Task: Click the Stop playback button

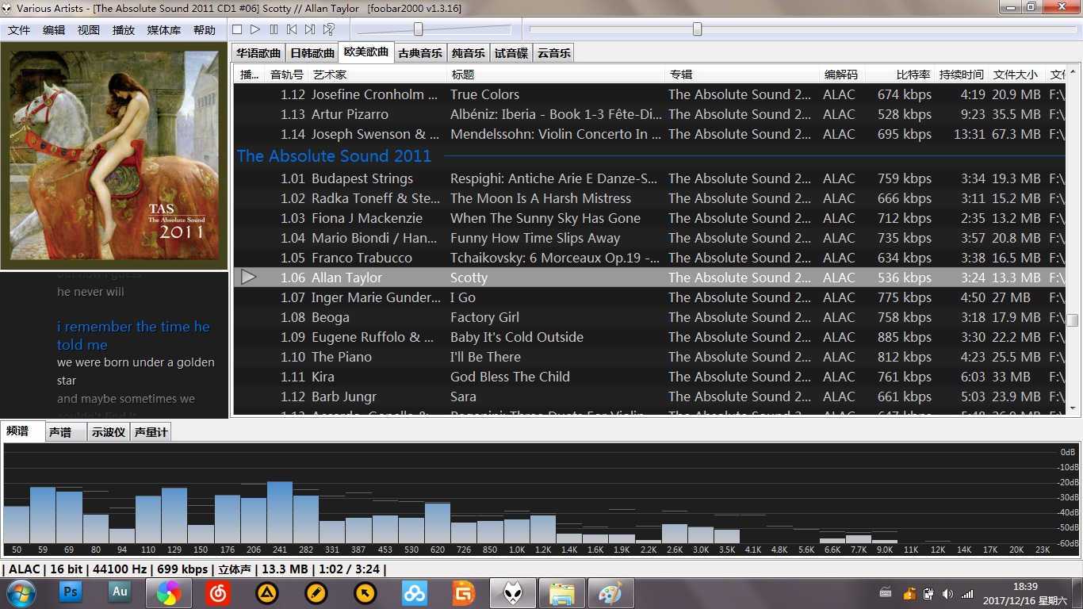Action: click(237, 29)
